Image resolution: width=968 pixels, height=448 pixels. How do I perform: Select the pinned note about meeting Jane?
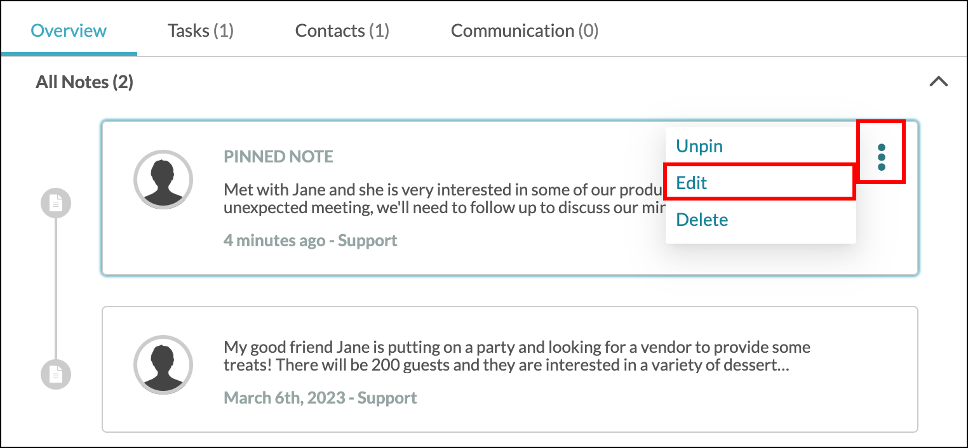510,198
